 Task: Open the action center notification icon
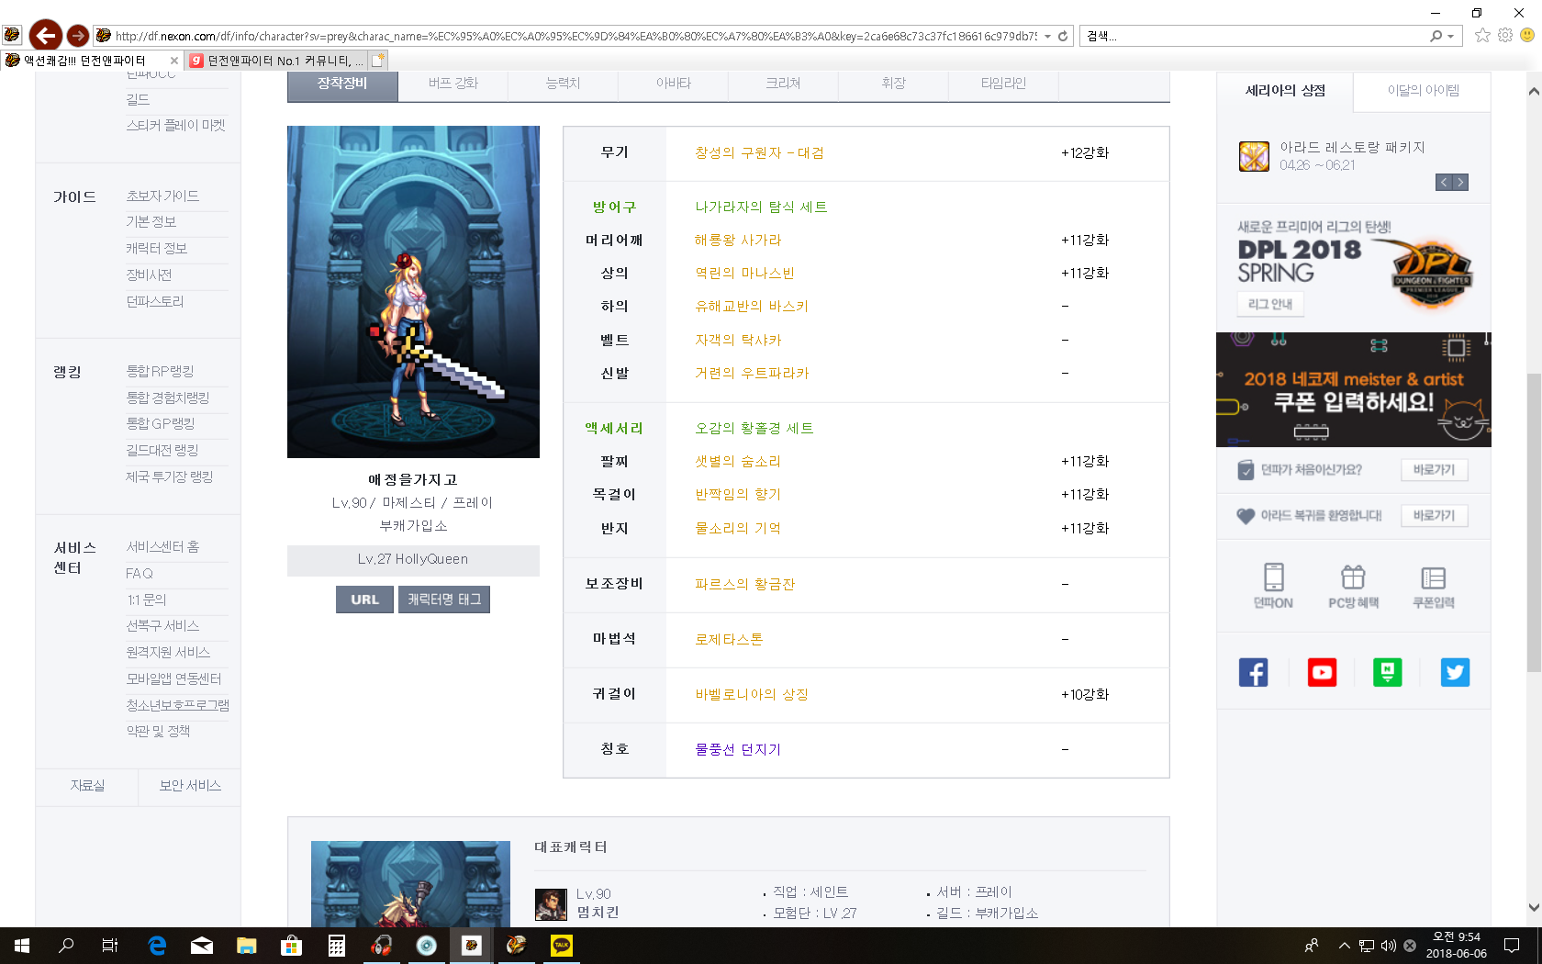[1512, 946]
